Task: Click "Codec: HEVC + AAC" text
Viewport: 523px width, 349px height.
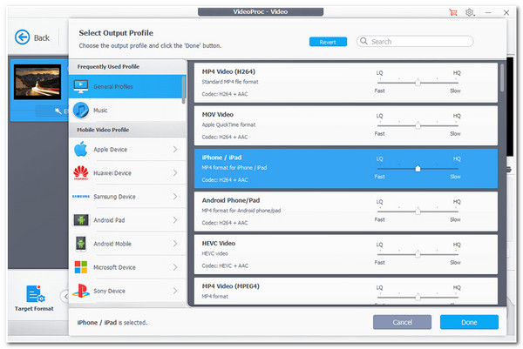Action: pyautogui.click(x=225, y=265)
